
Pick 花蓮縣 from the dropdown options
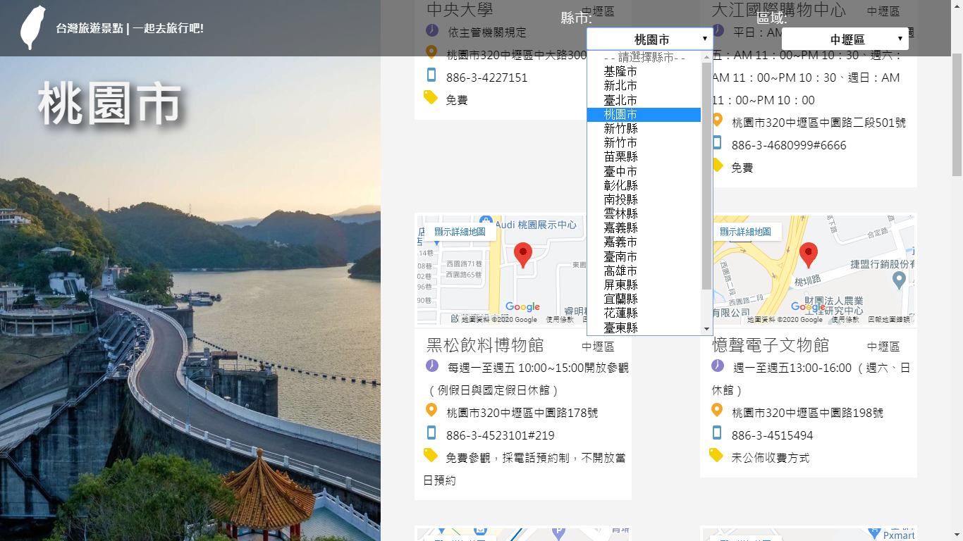click(x=620, y=313)
